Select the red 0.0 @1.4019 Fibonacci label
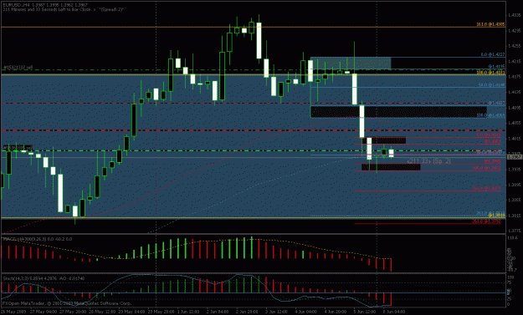The width and height of the screenshot is (523, 315). (x=489, y=135)
